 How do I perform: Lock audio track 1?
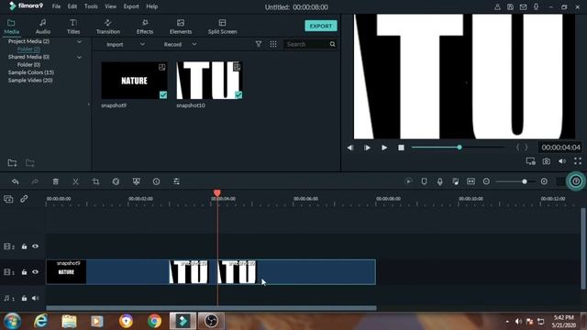click(24, 298)
